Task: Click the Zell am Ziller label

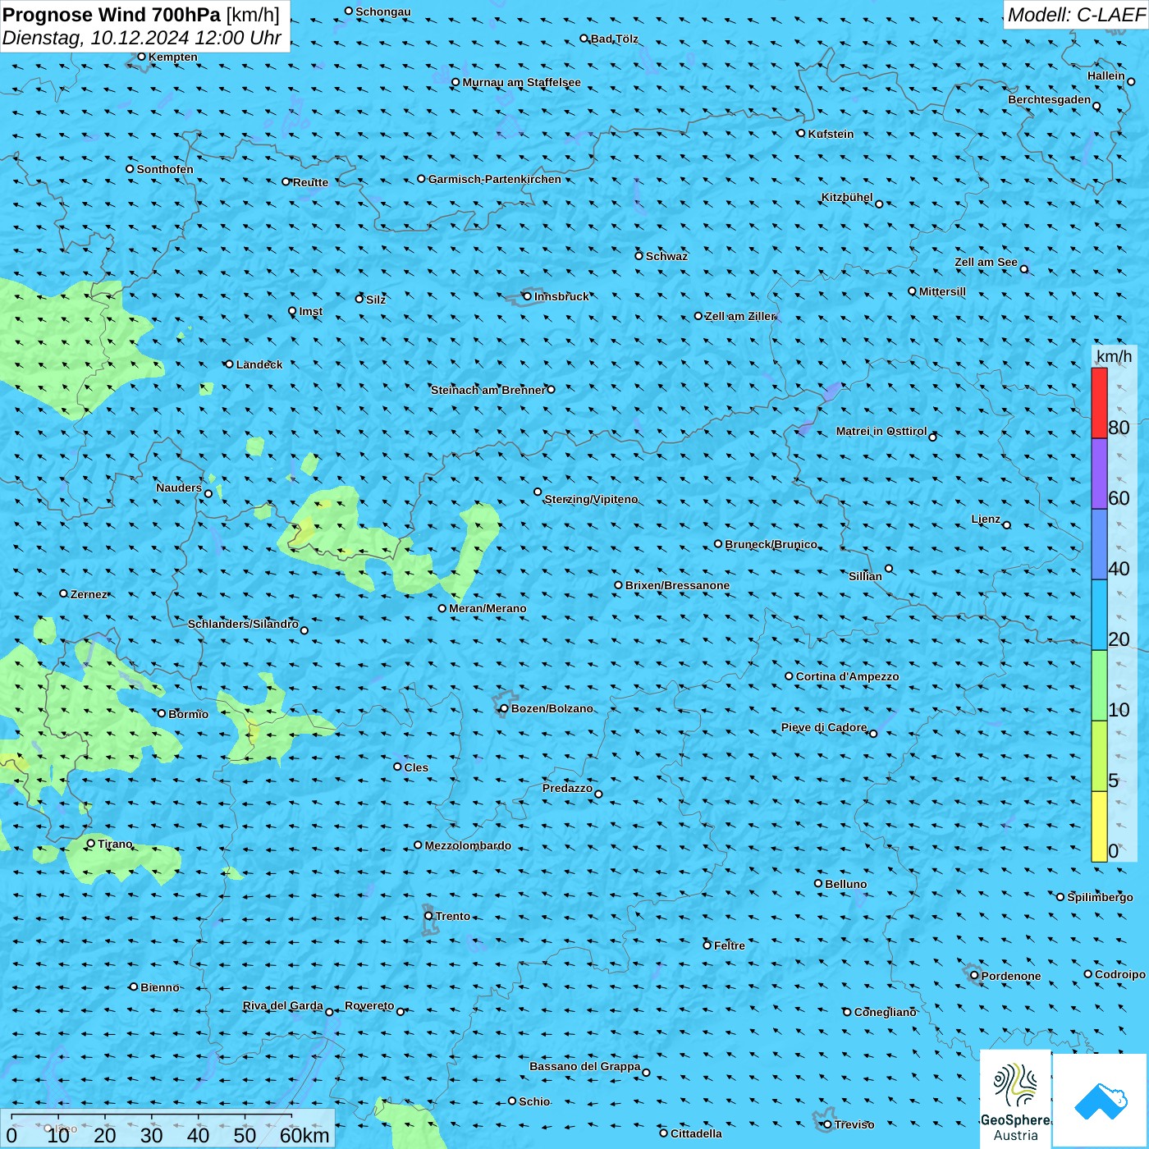Action: click(740, 316)
